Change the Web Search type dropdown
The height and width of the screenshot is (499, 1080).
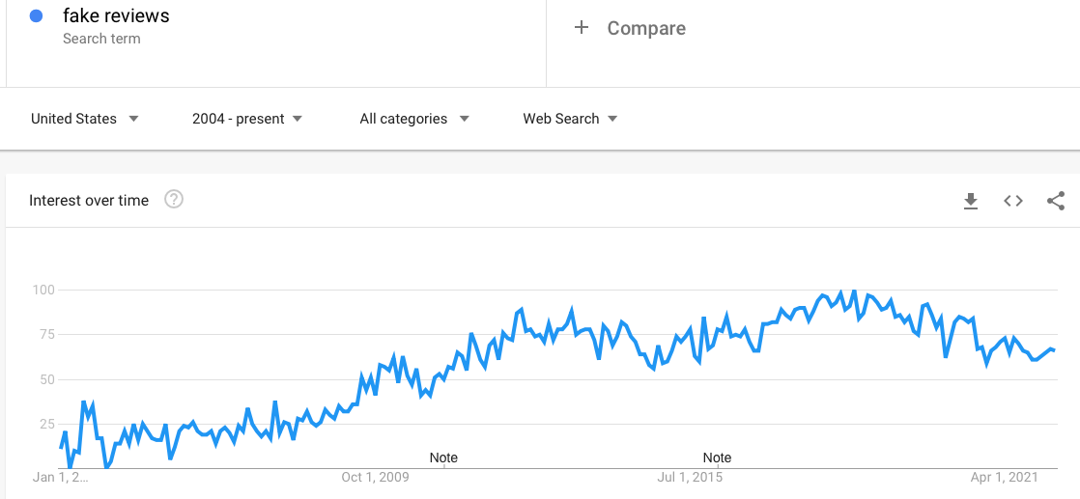[570, 119]
